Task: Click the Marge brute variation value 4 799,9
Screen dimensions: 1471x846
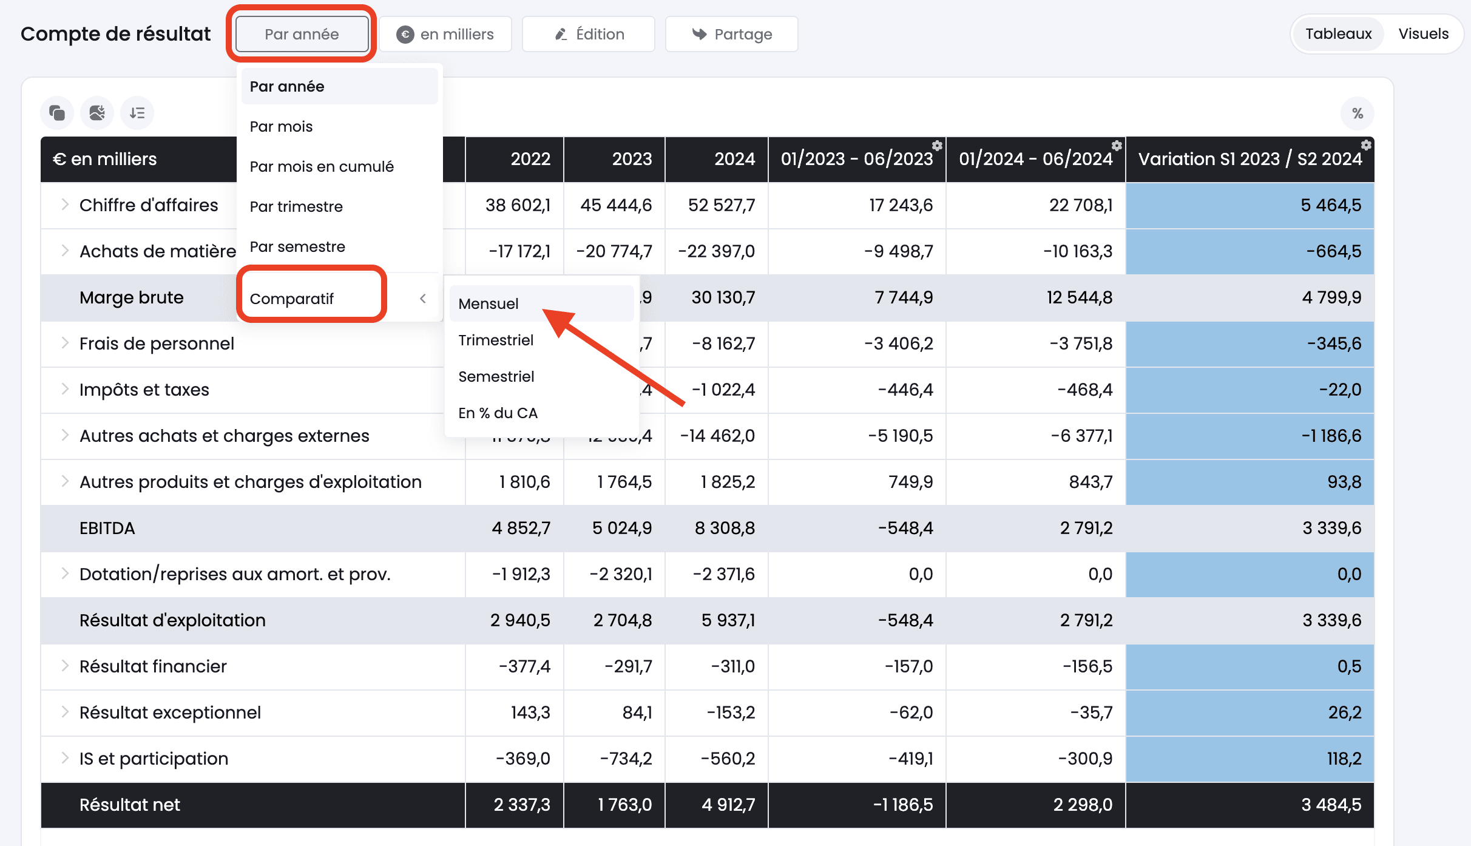Action: [1331, 297]
